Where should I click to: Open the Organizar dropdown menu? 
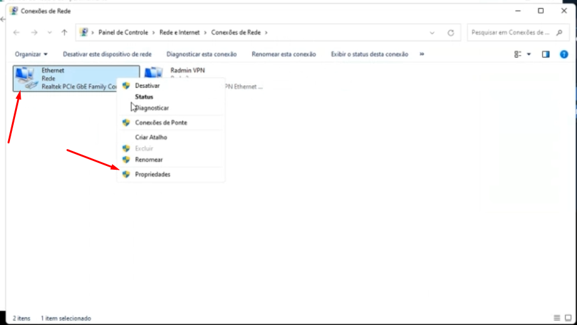click(x=31, y=54)
